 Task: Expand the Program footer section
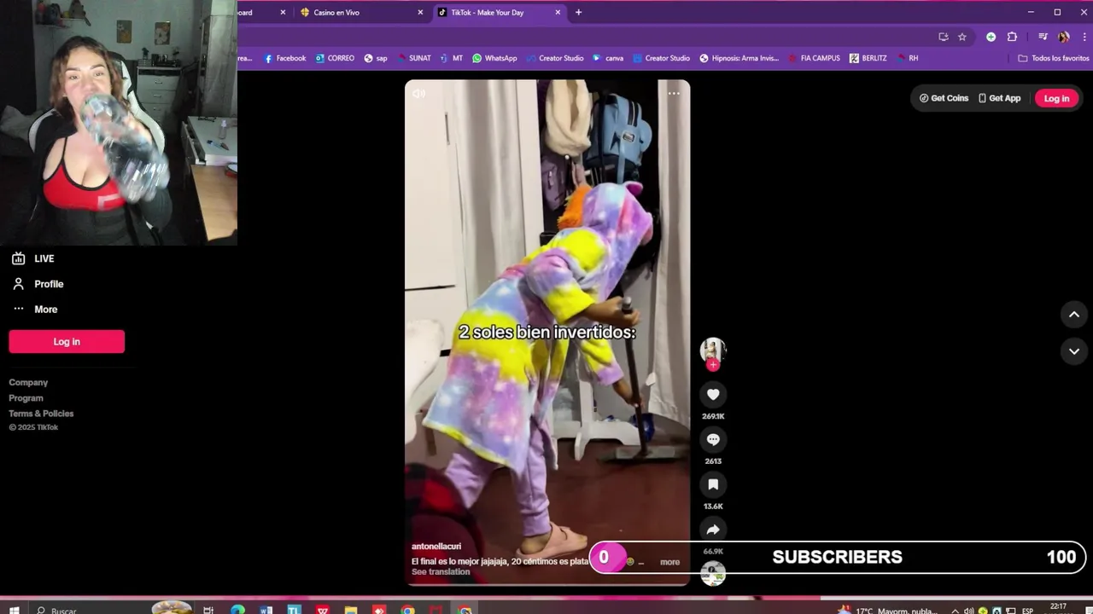coord(26,398)
